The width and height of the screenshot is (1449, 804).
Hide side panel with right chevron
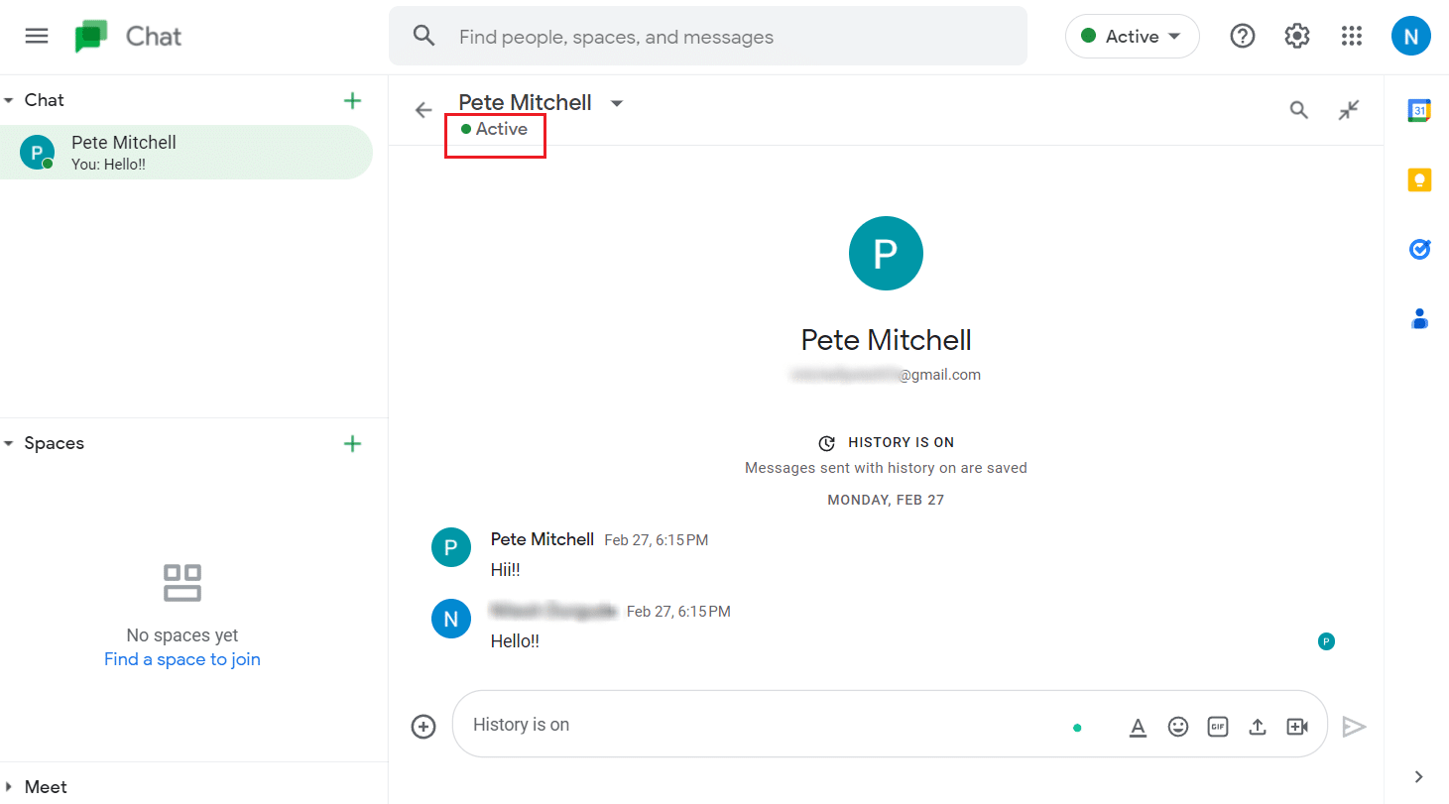click(x=1418, y=776)
